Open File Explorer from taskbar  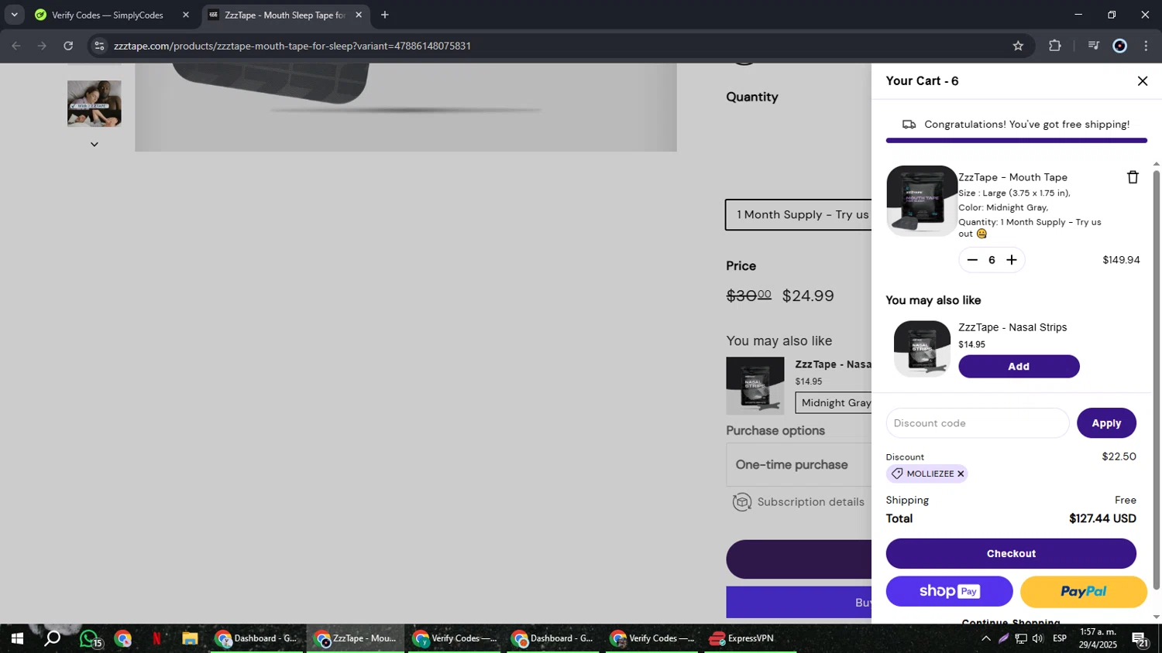tap(190, 639)
